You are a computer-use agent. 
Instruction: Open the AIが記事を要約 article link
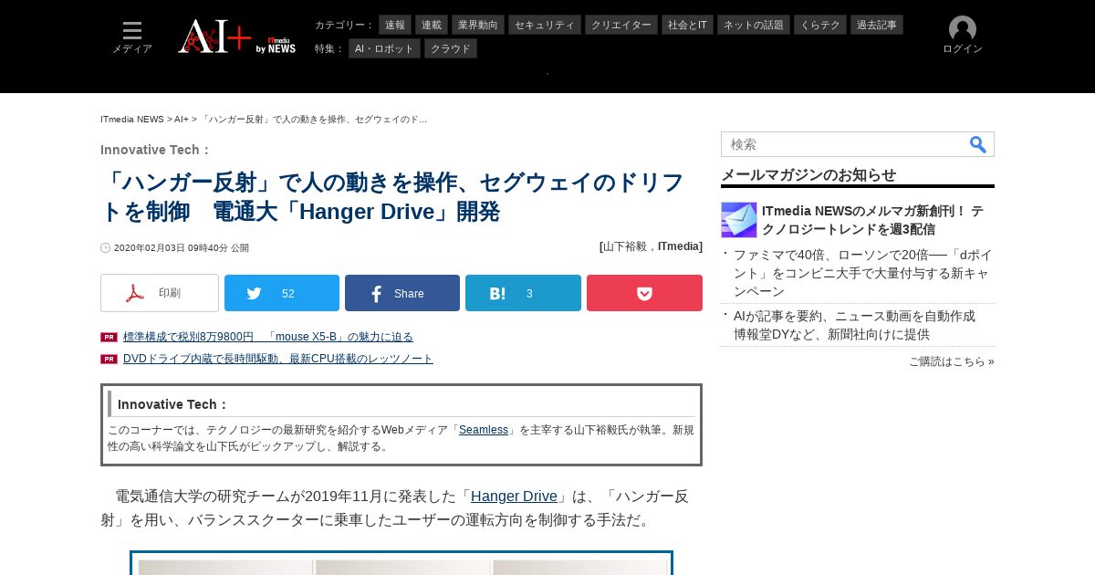(x=854, y=325)
